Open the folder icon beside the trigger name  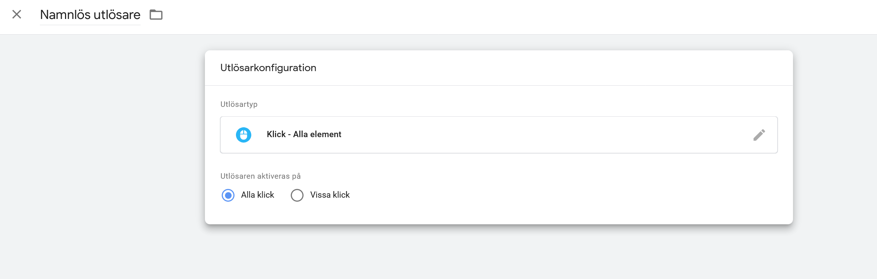point(156,15)
